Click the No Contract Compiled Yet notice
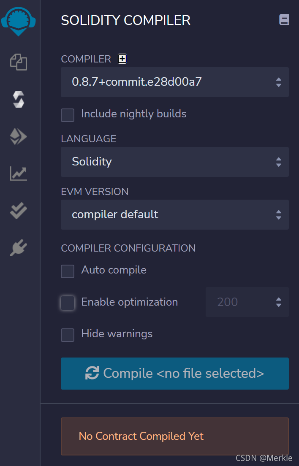Screen dimensions: 299x466 (x=175, y=436)
